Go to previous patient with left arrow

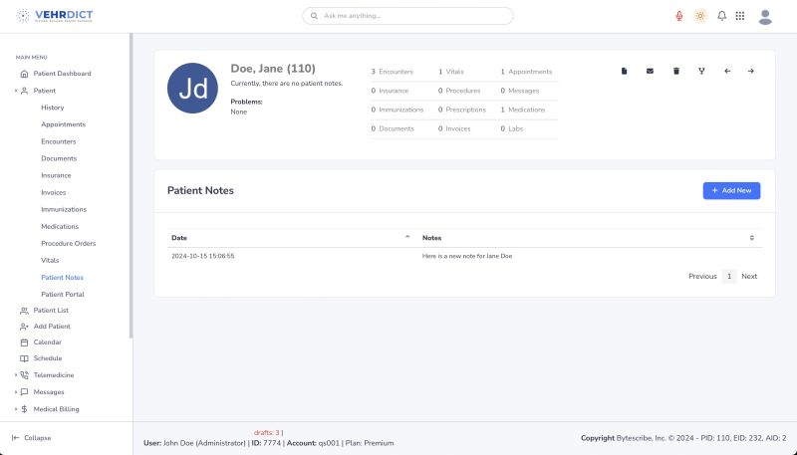(726, 71)
